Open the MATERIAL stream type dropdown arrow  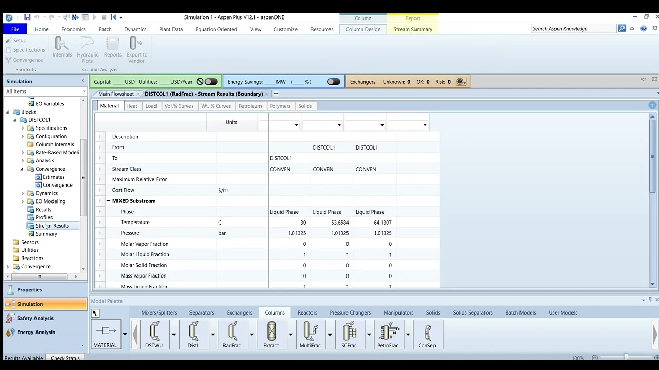(x=125, y=334)
